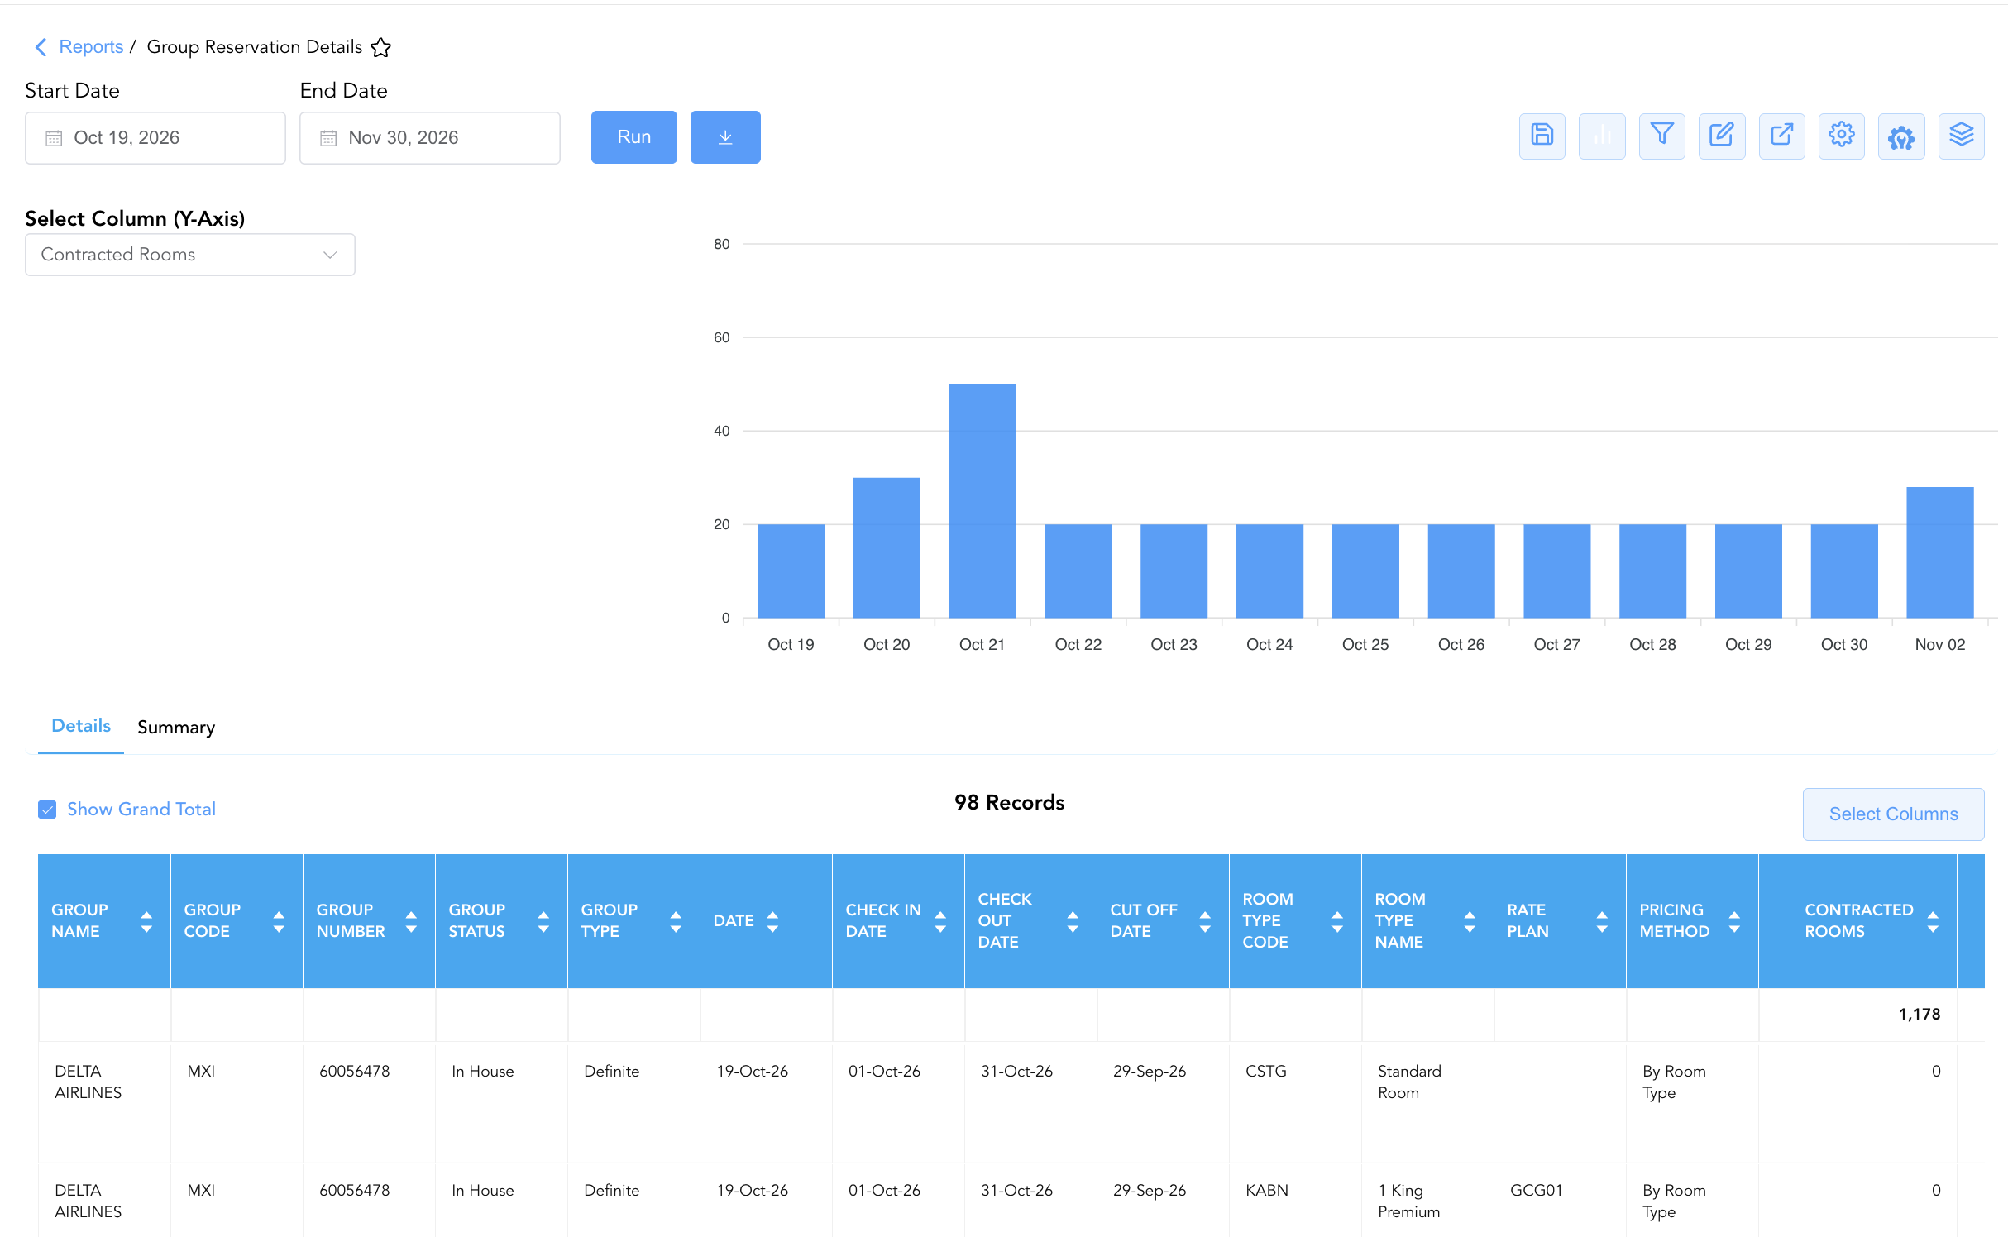Open the settings gear icon
Viewport: 2008px width, 1237px height.
tap(1842, 136)
